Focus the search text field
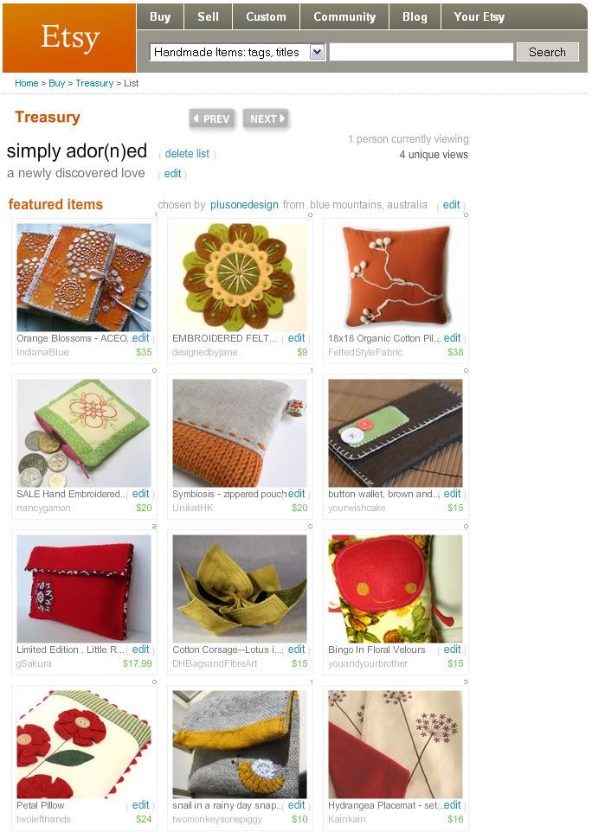This screenshot has height=832, width=592. click(x=421, y=52)
